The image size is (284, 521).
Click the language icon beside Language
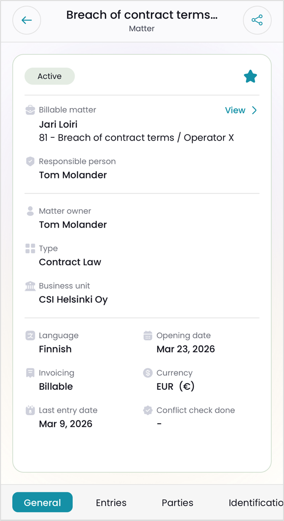click(30, 336)
